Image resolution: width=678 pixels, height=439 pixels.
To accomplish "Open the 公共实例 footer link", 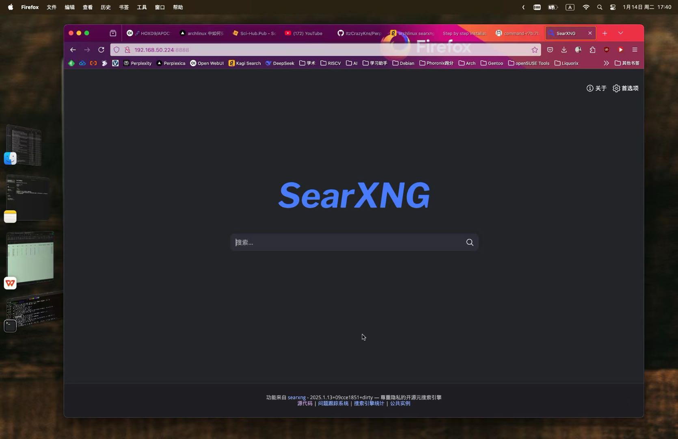I will click(400, 403).
